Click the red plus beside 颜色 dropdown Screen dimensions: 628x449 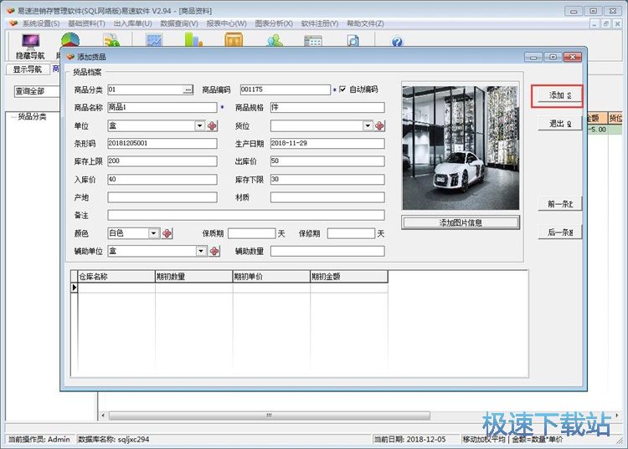(167, 233)
